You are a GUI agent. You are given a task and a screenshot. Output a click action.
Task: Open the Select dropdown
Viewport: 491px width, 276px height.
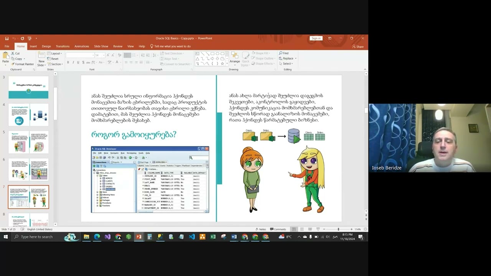click(x=286, y=64)
